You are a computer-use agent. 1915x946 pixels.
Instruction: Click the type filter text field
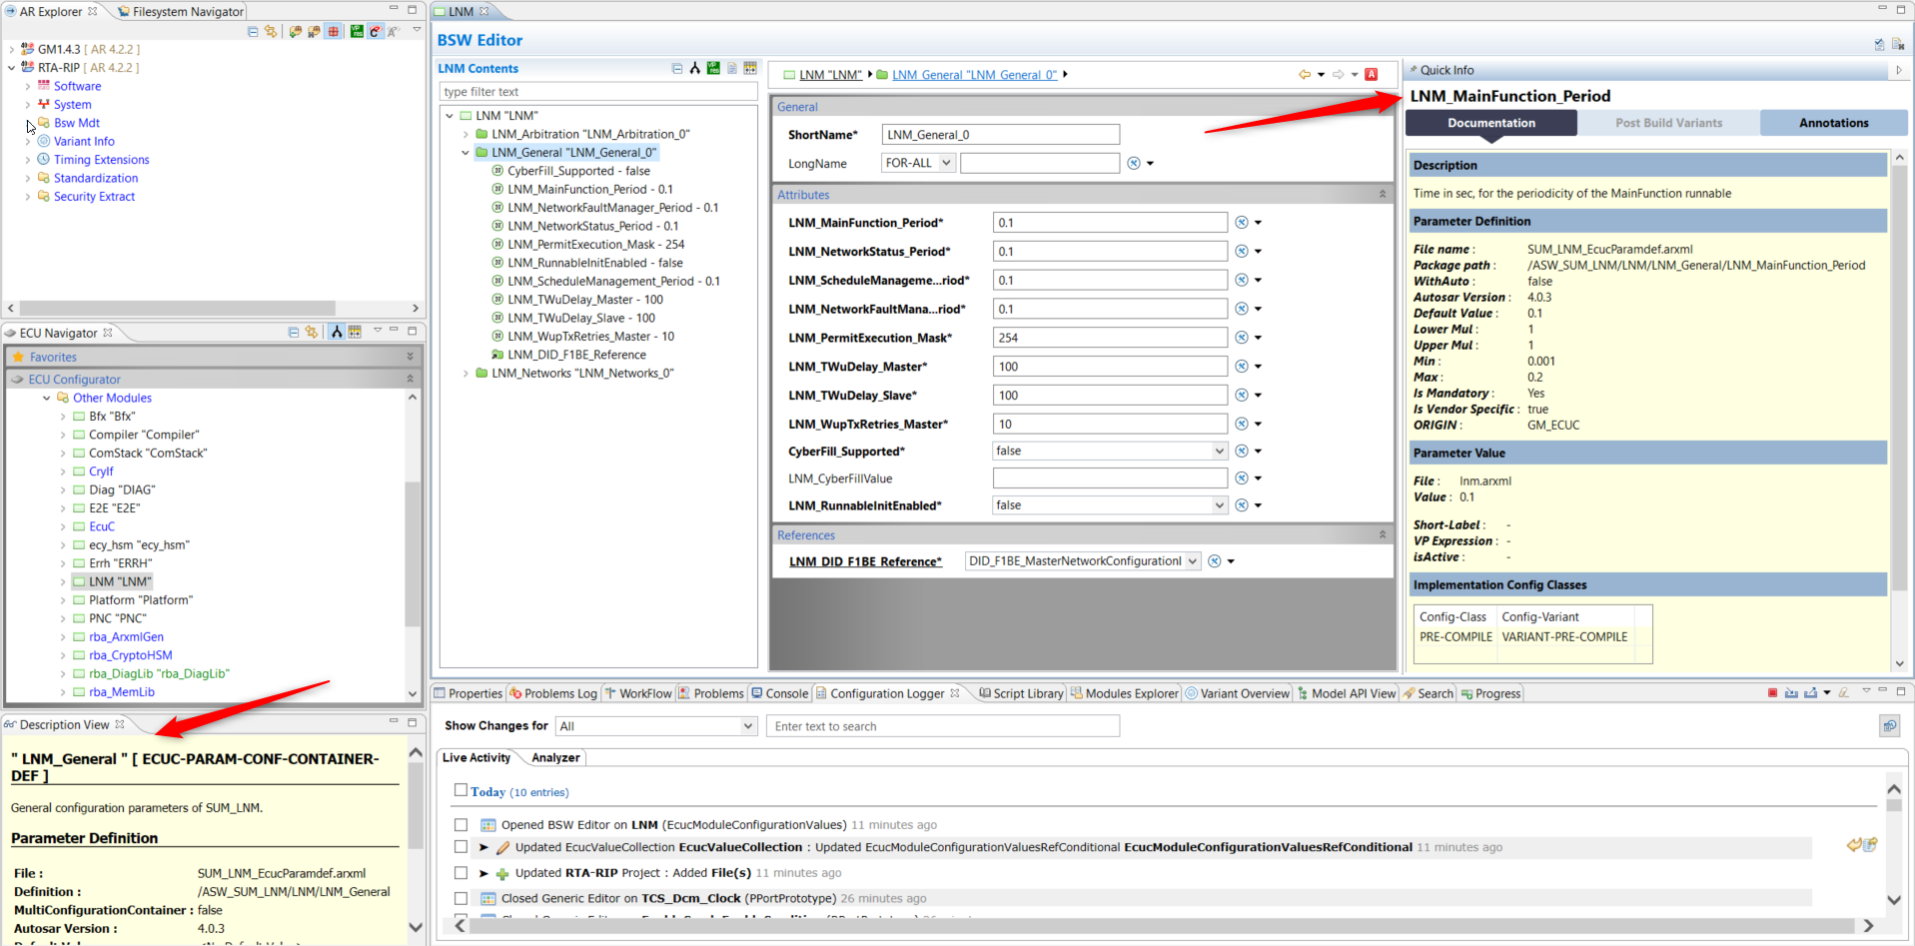click(x=598, y=92)
